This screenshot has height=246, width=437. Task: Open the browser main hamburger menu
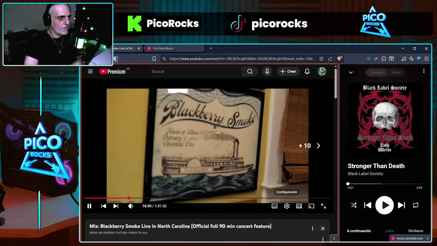(426, 59)
